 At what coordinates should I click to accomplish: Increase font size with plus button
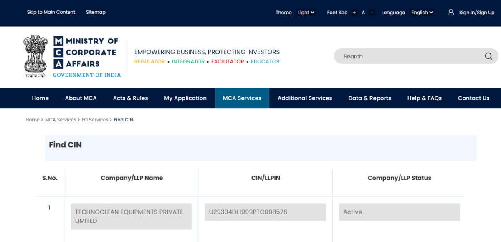click(354, 13)
